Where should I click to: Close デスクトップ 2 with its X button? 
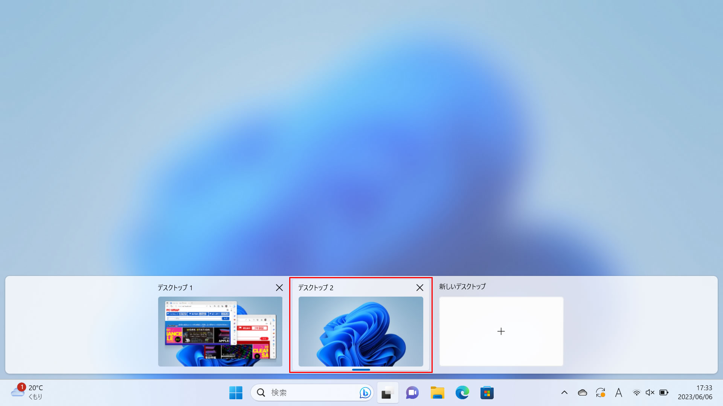420,288
